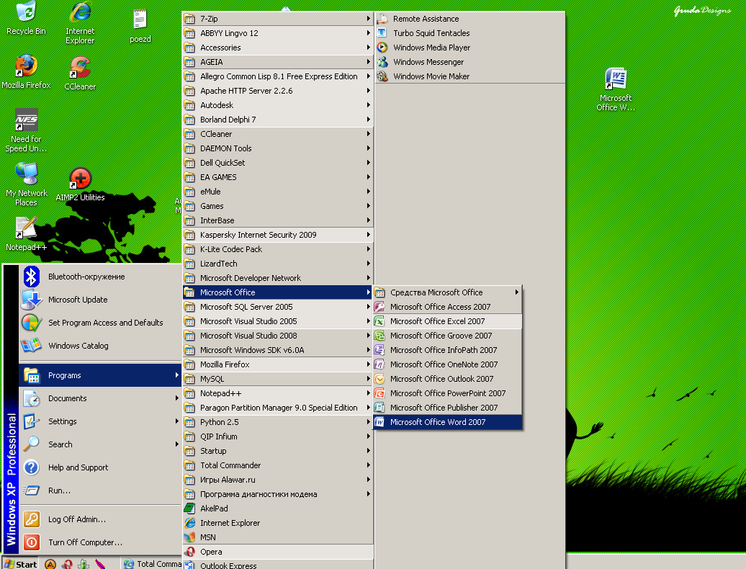Open MySQL program folder
The image size is (746, 569).
pos(278,379)
